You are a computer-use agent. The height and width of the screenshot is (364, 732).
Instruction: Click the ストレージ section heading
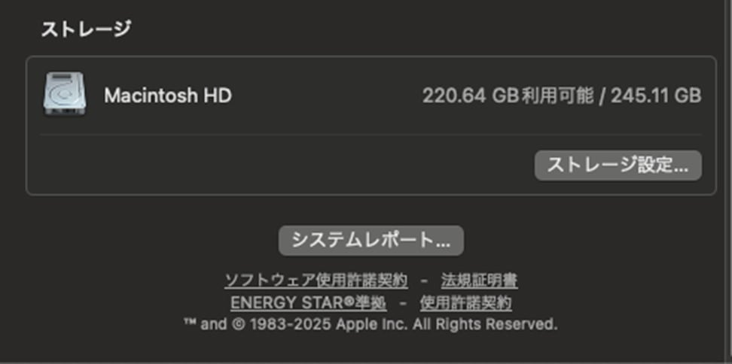(x=86, y=29)
